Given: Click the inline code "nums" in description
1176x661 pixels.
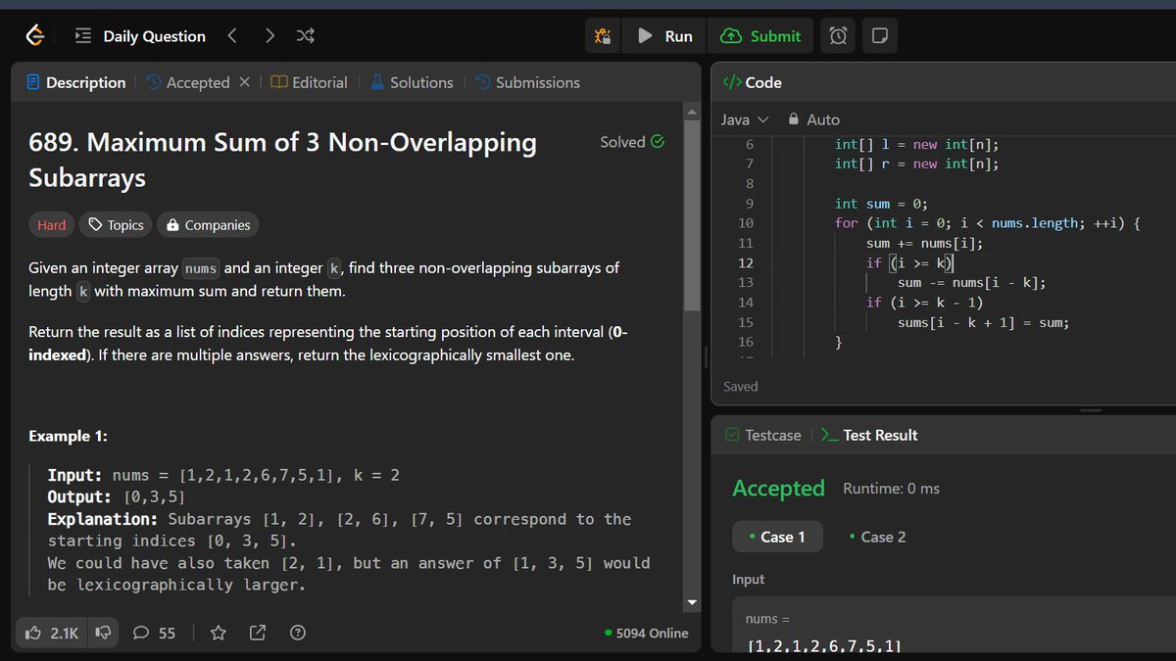Looking at the screenshot, I should point(200,268).
